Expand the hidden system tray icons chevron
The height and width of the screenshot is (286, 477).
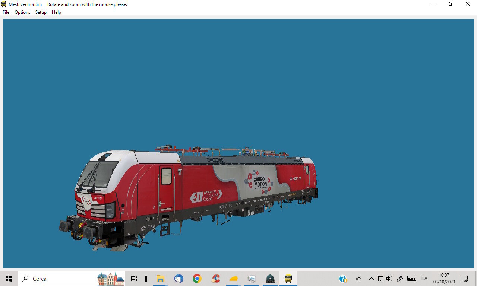click(x=371, y=279)
